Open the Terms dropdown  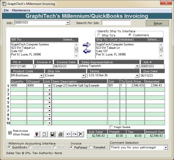coord(137,76)
